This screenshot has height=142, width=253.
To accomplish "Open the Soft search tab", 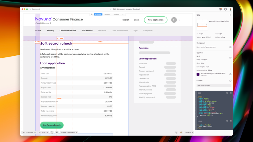I will point(87,31).
